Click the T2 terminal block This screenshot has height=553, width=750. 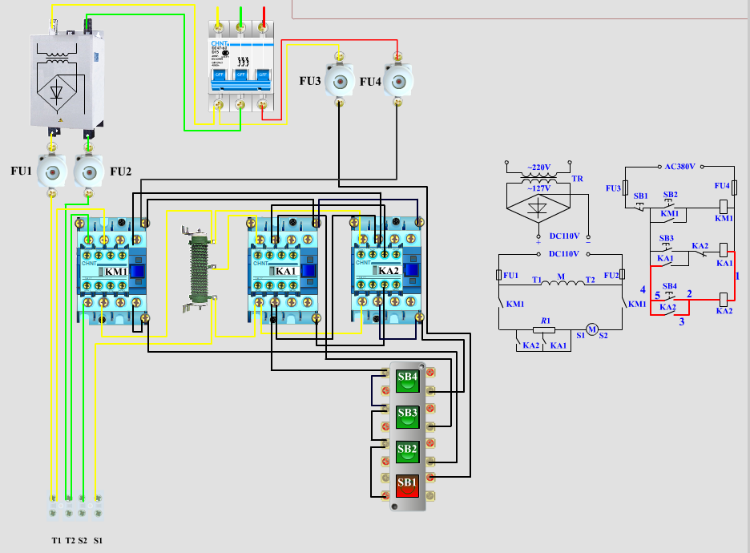tap(68, 507)
